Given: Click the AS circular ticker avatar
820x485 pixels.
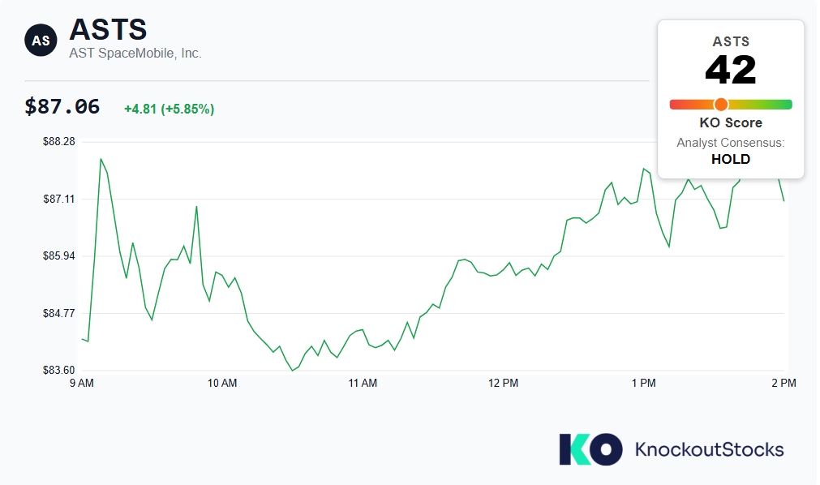Looking at the screenshot, I should pyautogui.click(x=41, y=41).
